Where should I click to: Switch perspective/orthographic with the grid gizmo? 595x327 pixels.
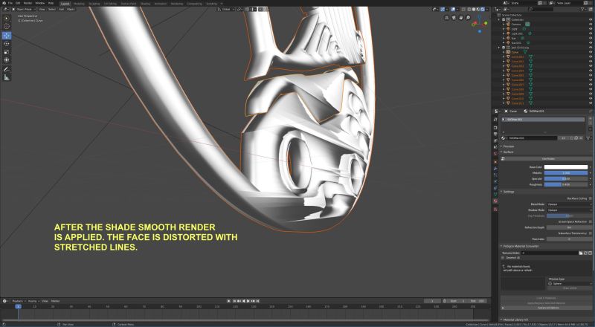447,17
